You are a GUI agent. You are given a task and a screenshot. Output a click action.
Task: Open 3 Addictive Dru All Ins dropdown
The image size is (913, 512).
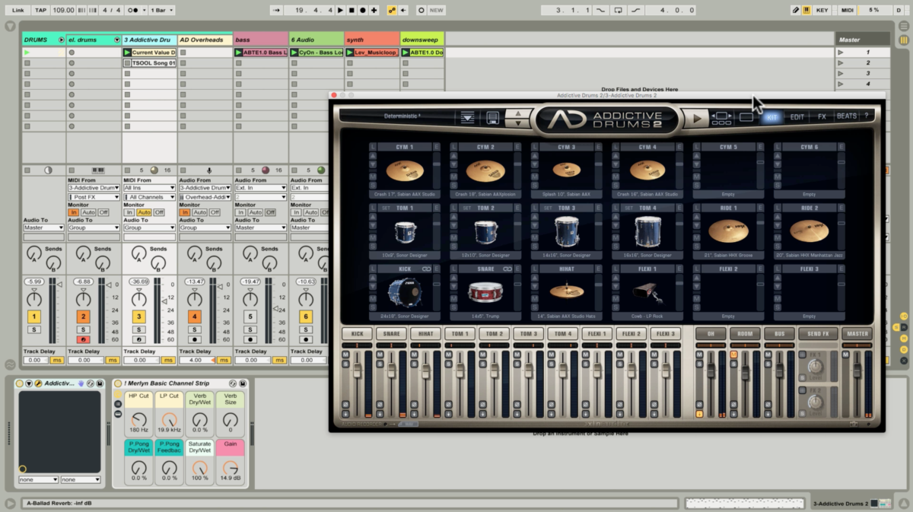click(x=149, y=187)
